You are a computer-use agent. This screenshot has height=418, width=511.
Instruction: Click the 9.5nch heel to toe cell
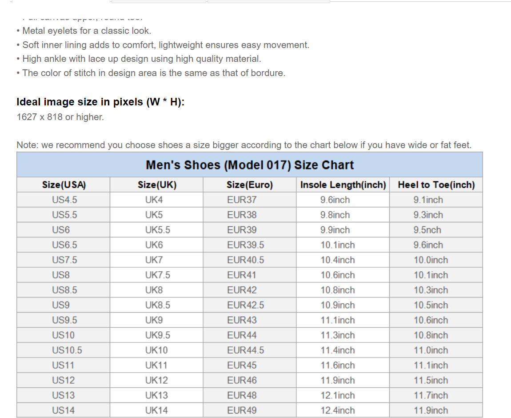428,230
